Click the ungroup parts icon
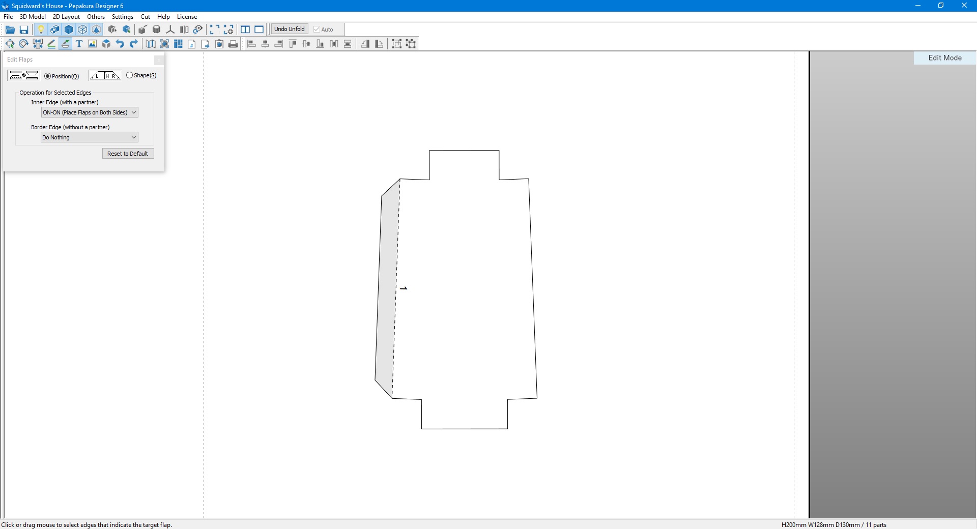Image resolution: width=977 pixels, height=529 pixels. [x=411, y=44]
